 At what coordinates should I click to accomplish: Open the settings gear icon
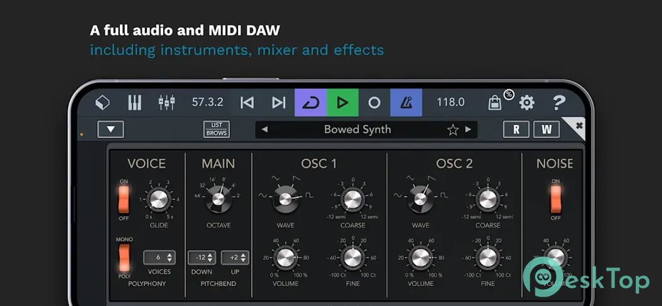pos(526,103)
